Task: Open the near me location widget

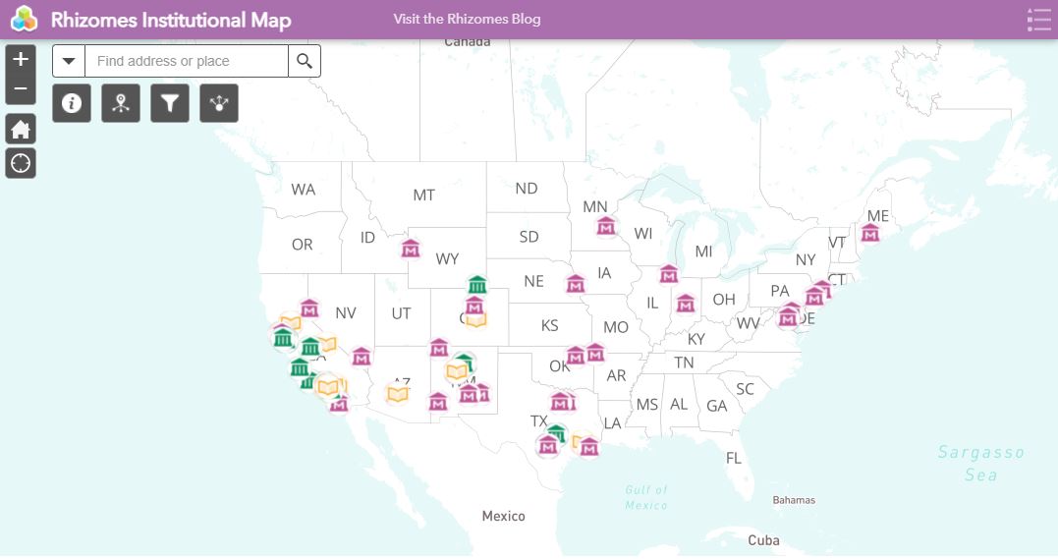Action: pyautogui.click(x=121, y=102)
